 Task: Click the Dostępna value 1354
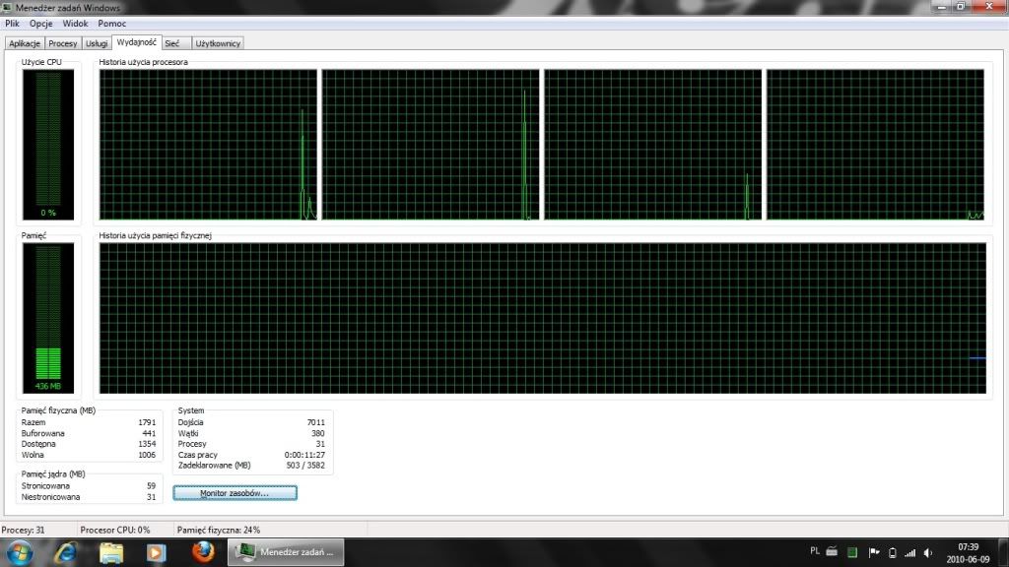[x=147, y=444]
